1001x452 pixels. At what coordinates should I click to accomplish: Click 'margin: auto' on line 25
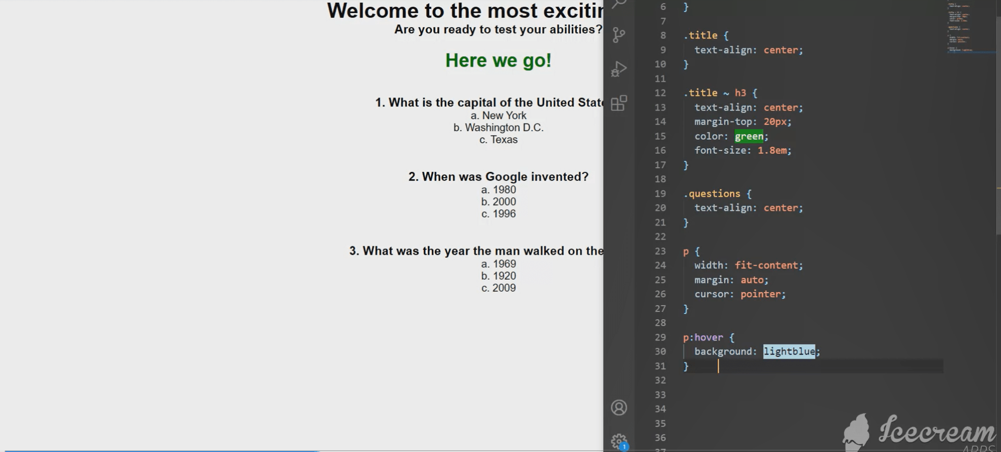pos(731,280)
